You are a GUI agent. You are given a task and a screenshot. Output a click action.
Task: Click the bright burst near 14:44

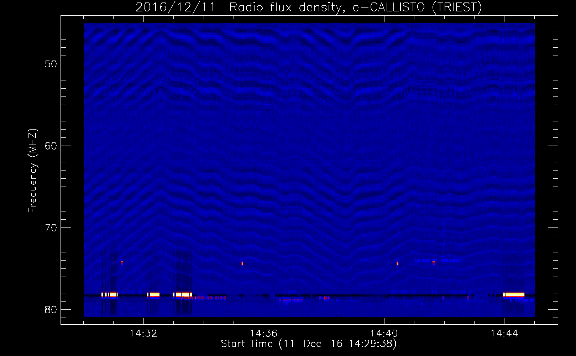513,295
